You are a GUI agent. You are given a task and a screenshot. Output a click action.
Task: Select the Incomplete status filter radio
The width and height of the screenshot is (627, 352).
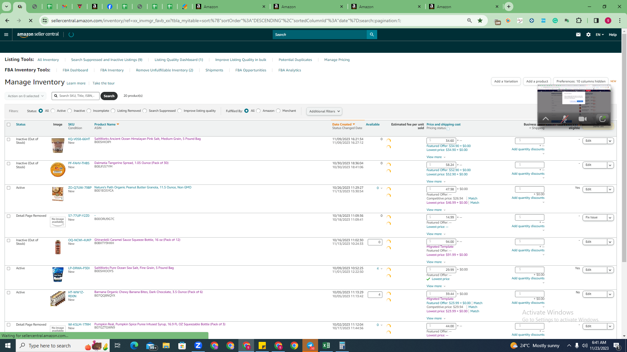(x=89, y=111)
